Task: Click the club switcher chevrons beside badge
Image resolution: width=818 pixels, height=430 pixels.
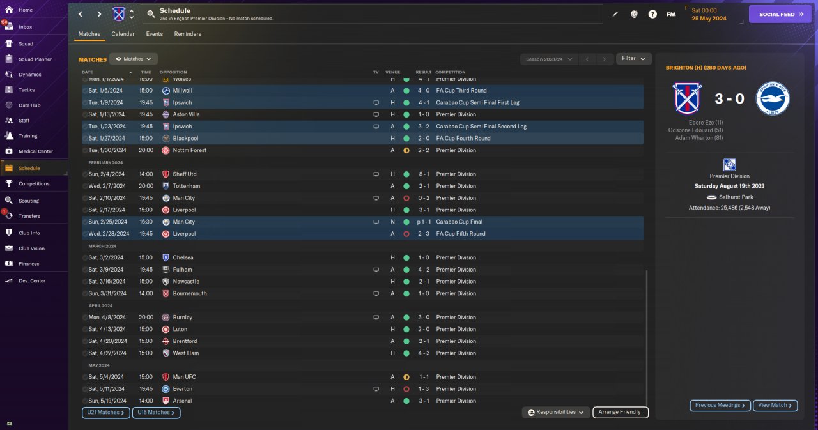Action: pos(132,14)
